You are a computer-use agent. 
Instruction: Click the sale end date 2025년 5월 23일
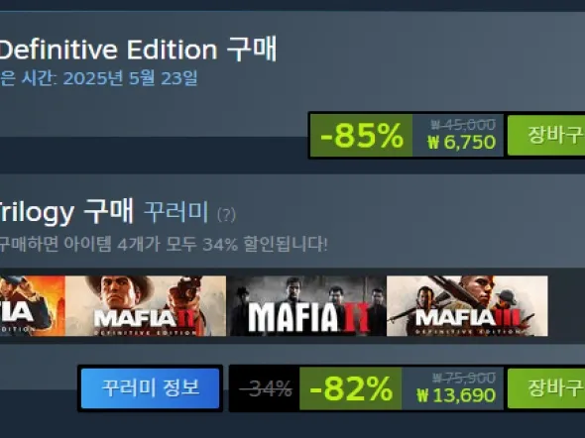click(130, 78)
